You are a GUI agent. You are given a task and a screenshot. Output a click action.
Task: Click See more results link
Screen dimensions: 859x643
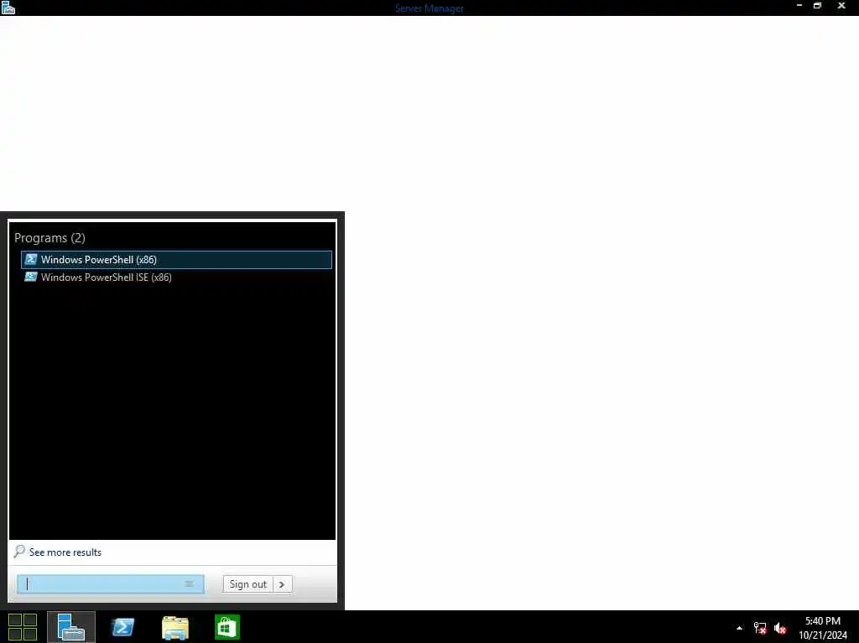coord(65,552)
